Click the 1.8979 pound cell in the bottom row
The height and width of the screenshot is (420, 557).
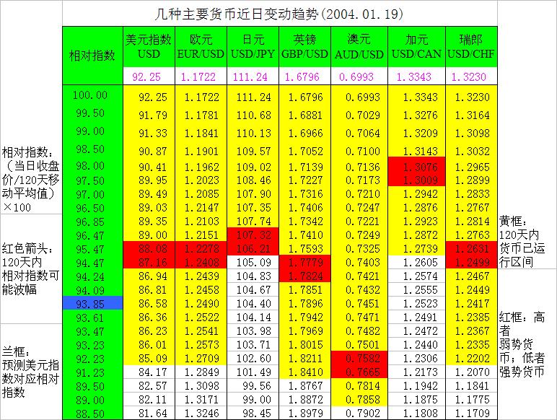(x=305, y=414)
